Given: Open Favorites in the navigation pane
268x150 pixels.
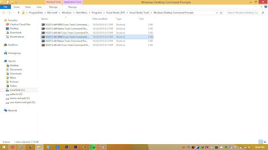Looking at the screenshot, I should [x=12, y=20].
